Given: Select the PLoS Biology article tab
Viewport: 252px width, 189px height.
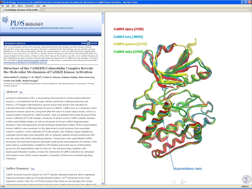Looking at the screenshot, I should pyautogui.click(x=20, y=10).
